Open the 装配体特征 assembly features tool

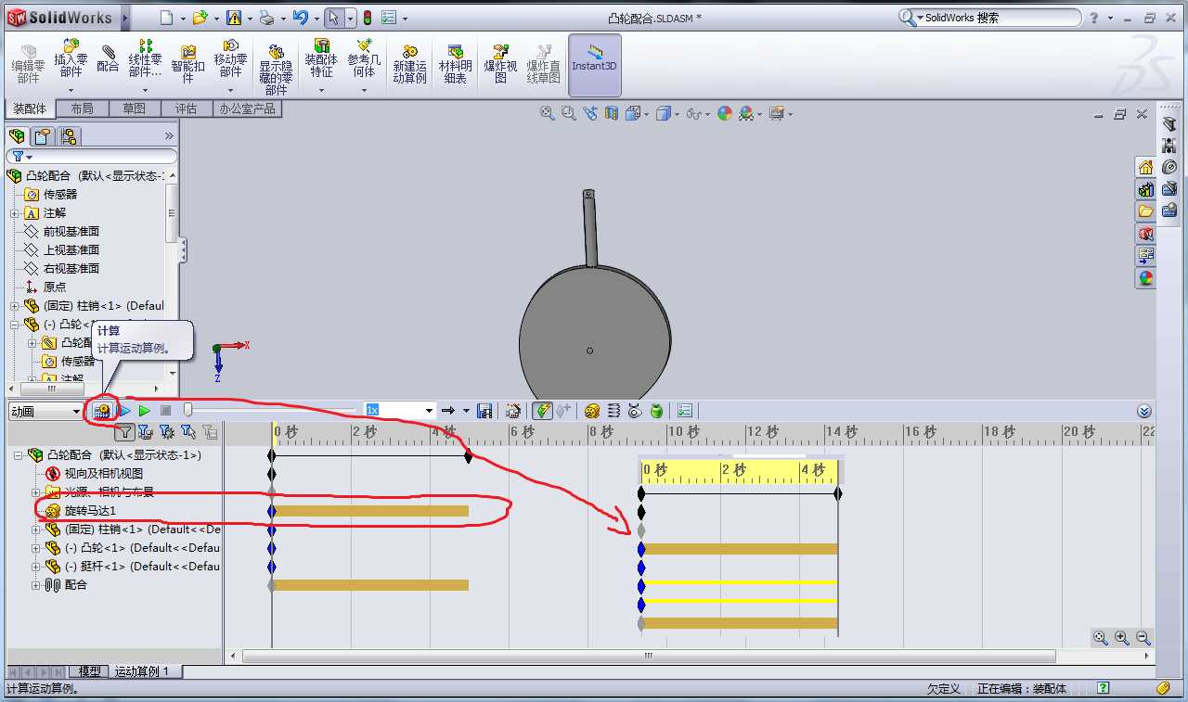click(x=321, y=64)
